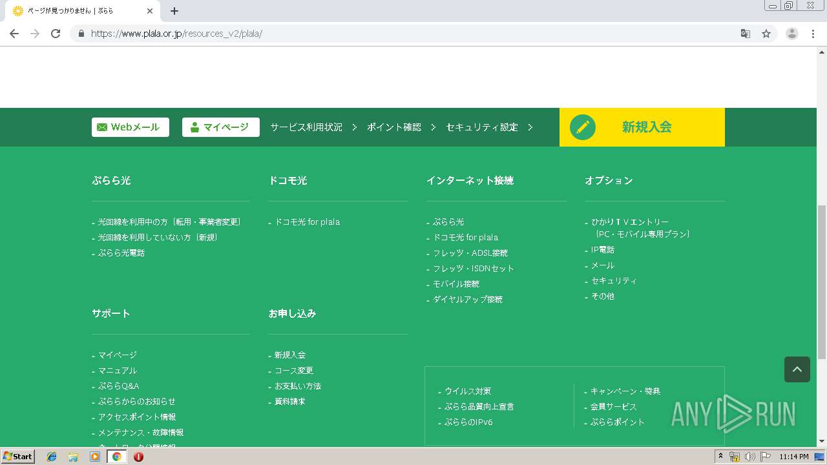827x465 pixels.
Task: Click the セキュリティ設定 link
Action: 482,127
